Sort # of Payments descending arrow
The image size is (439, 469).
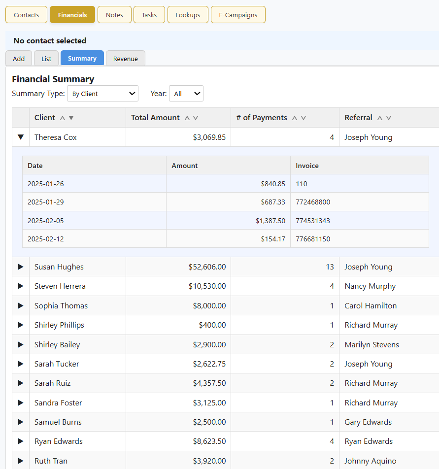pyautogui.click(x=303, y=118)
